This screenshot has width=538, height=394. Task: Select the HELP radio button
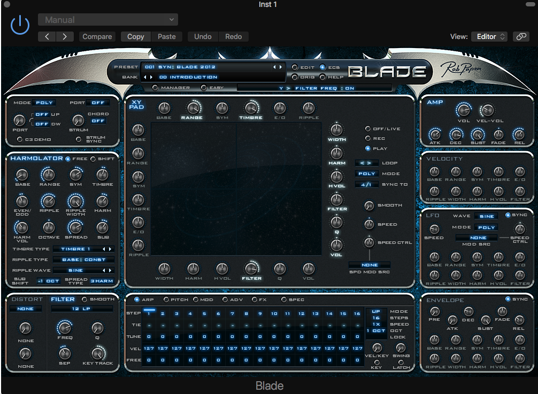point(322,77)
